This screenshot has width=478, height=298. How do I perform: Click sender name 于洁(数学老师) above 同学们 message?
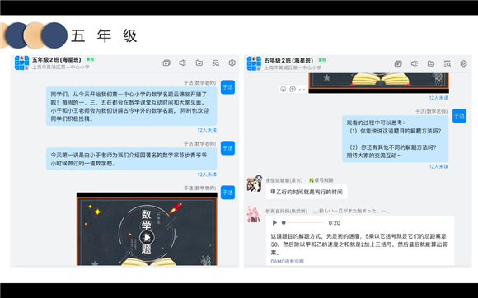tap(199, 83)
